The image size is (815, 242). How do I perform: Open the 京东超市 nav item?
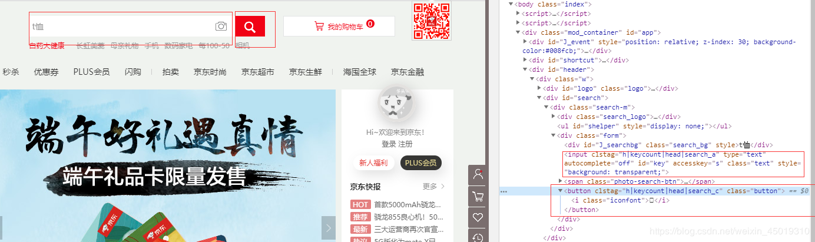pos(257,72)
